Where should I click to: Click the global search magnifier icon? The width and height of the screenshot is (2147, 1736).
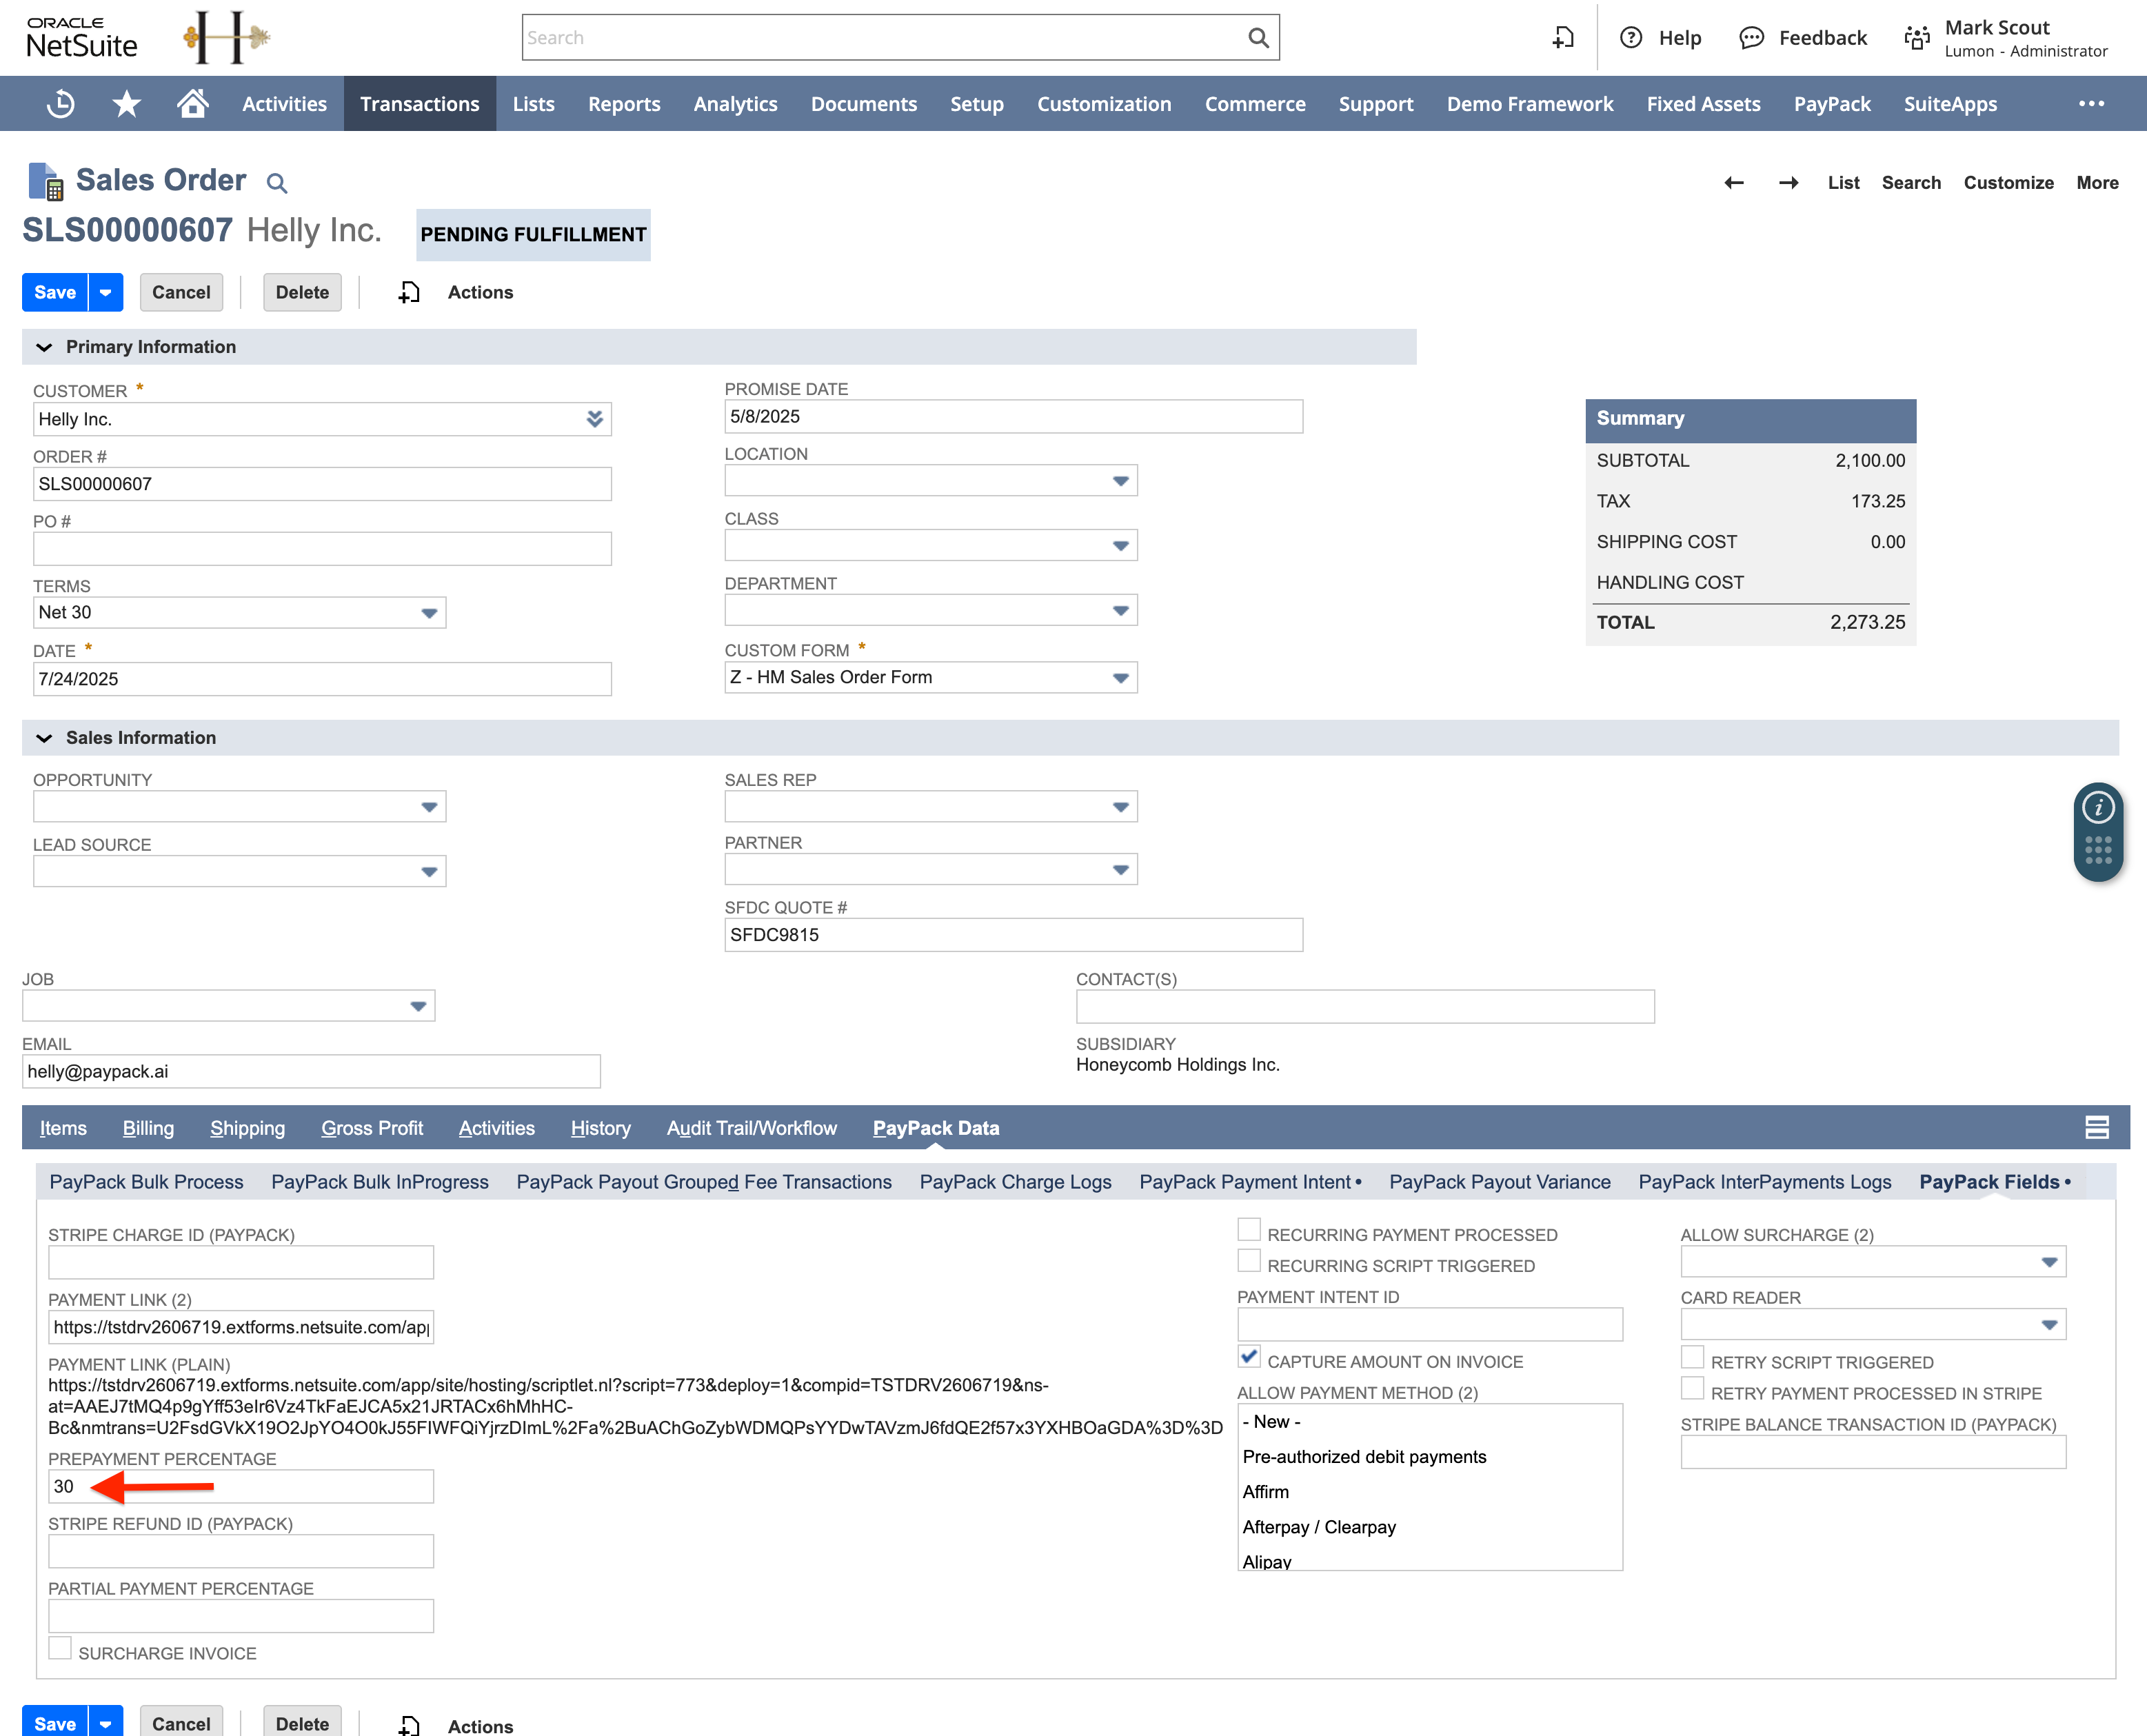click(x=1258, y=38)
